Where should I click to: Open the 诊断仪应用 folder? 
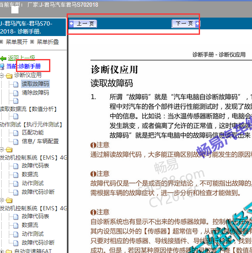(x=28, y=75)
